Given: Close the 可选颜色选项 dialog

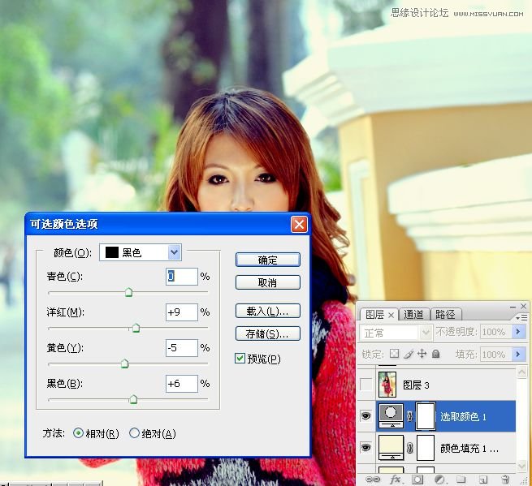Looking at the screenshot, I should pyautogui.click(x=299, y=224).
